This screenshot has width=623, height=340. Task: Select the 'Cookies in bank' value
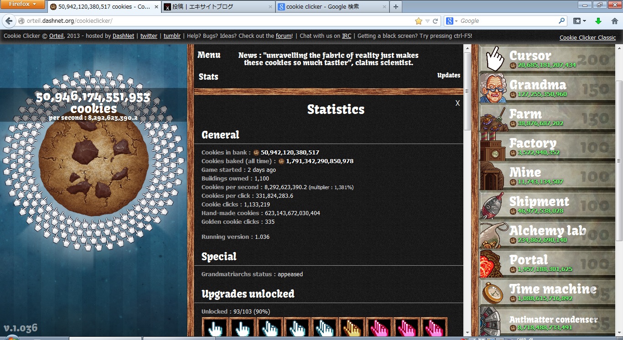(x=290, y=153)
